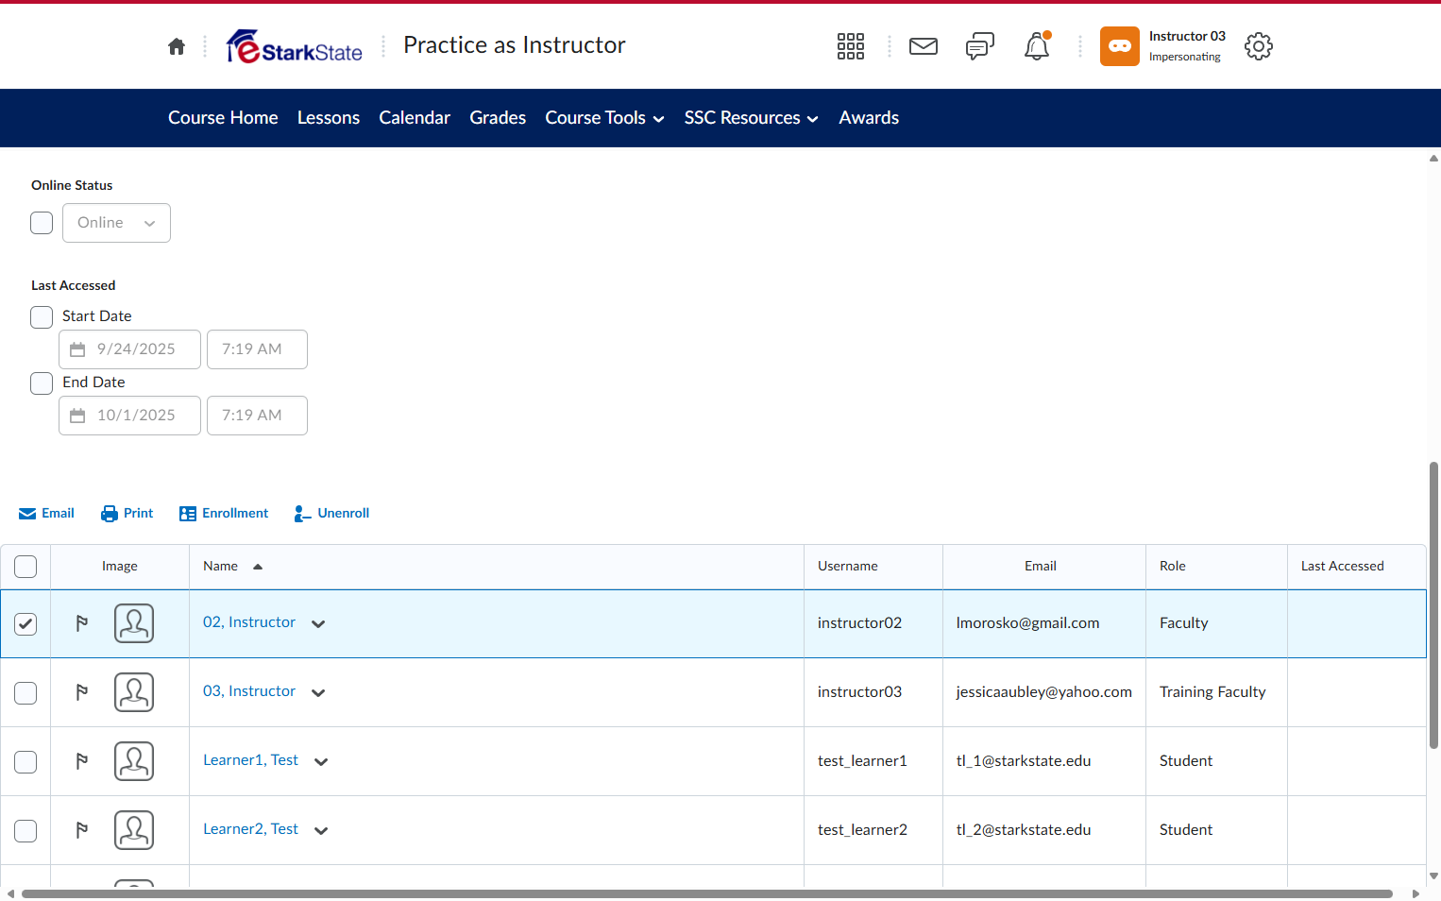Click profile image of Learner1, Test
Viewport: 1441px width, 901px height.
(x=134, y=761)
